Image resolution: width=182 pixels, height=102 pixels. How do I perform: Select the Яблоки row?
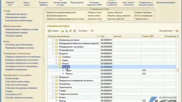coord(112,74)
